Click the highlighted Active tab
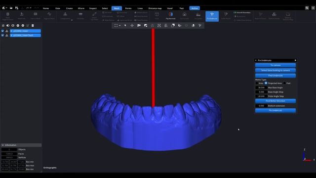 click(195, 8)
